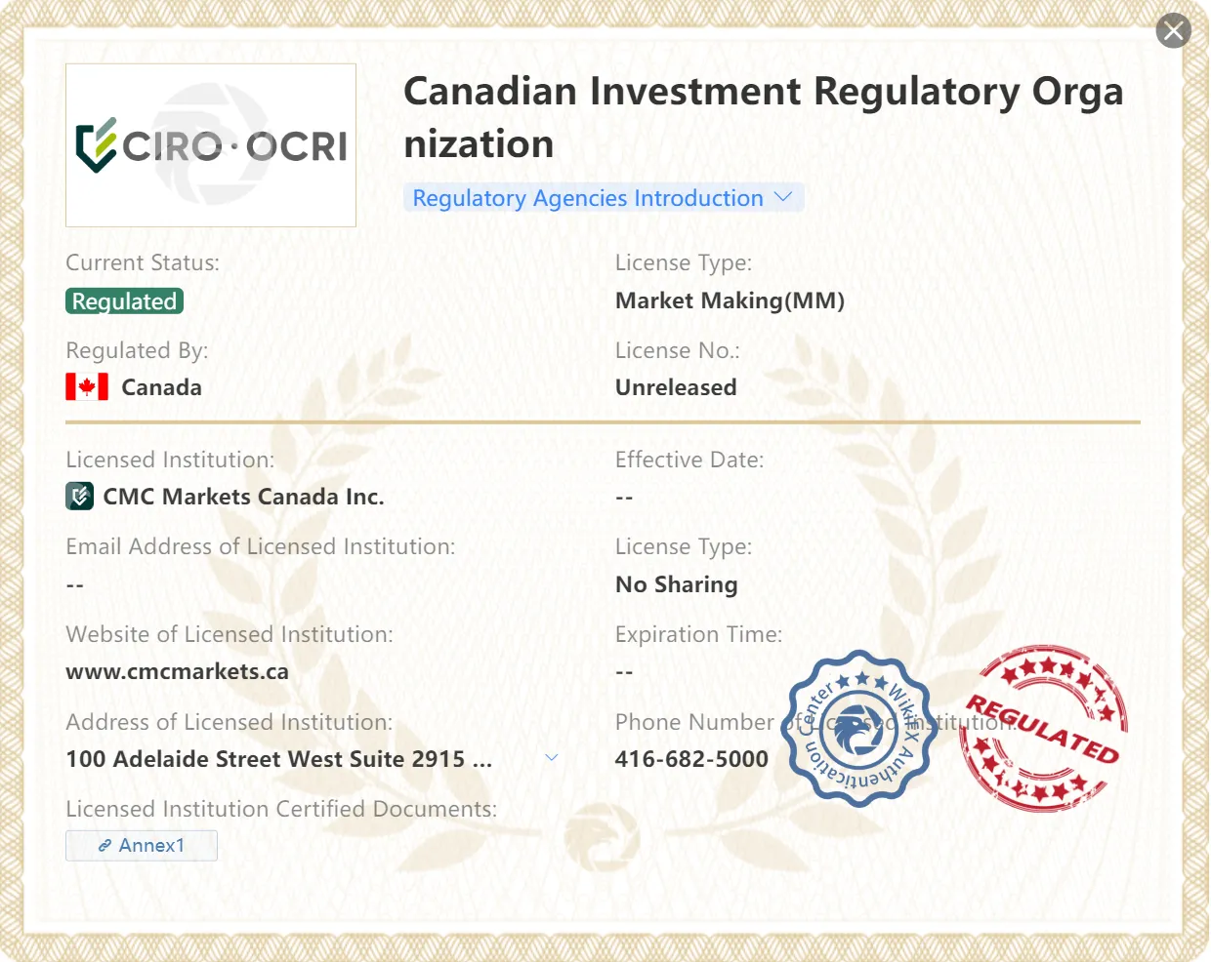Click the Canada flag icon
This screenshot has height=962, width=1211.
tap(87, 387)
